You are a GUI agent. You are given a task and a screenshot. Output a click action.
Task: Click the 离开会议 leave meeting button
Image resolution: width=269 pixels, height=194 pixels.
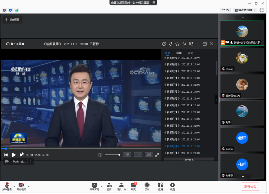pos(250,187)
